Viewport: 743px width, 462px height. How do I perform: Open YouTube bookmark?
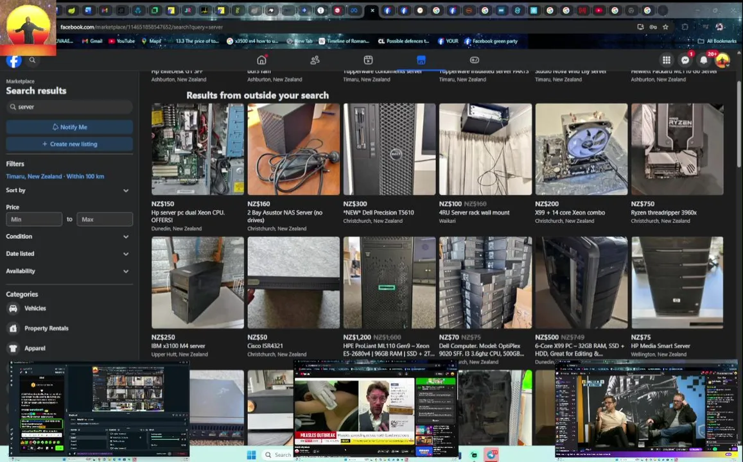coord(122,41)
